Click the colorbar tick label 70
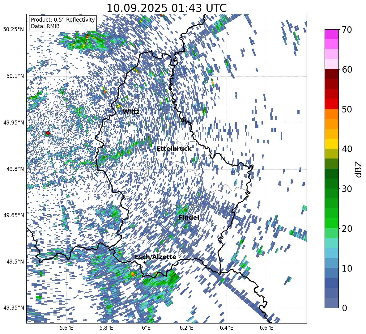Screen dimensions: 366x334 347,30
